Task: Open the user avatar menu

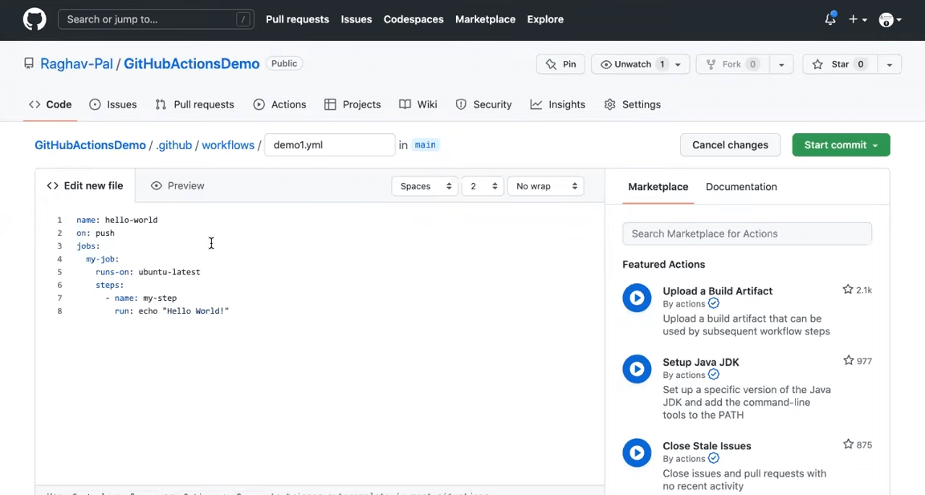Action: pos(890,19)
